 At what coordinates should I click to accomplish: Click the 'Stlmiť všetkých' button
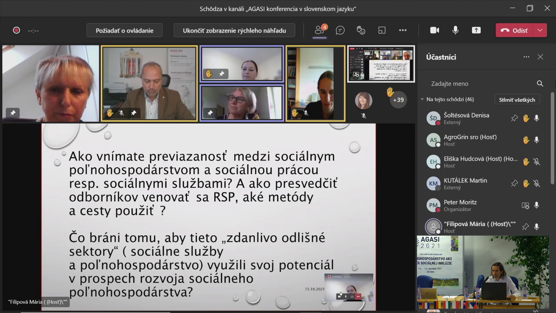click(x=517, y=100)
